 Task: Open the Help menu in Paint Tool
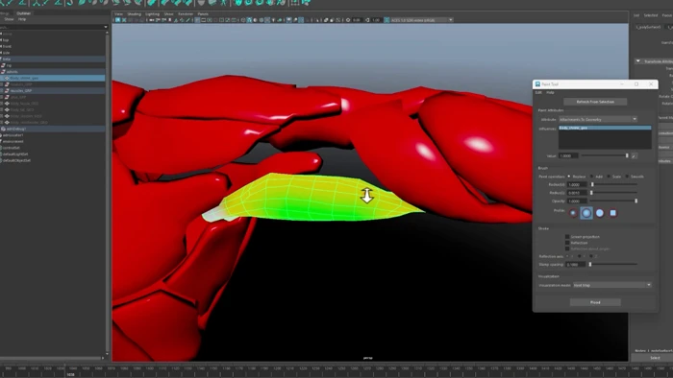(x=550, y=92)
